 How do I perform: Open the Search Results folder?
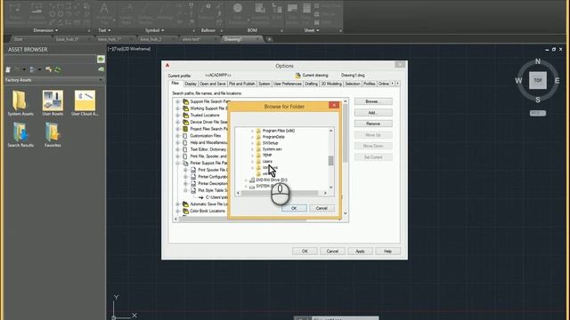point(20,134)
